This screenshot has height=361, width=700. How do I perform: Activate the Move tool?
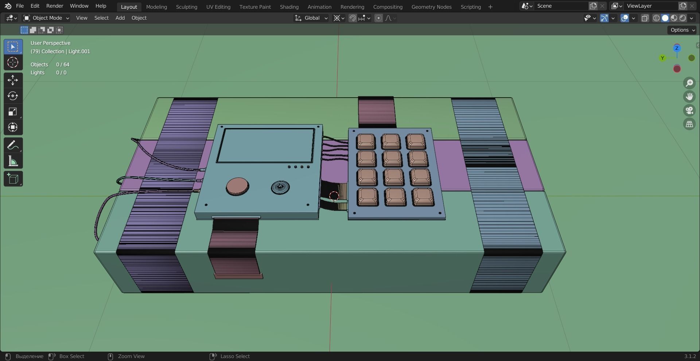click(x=13, y=80)
